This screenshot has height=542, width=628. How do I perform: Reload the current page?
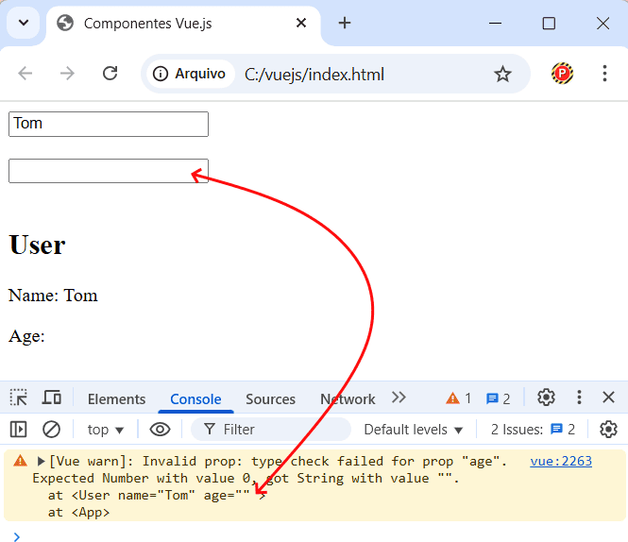(110, 74)
